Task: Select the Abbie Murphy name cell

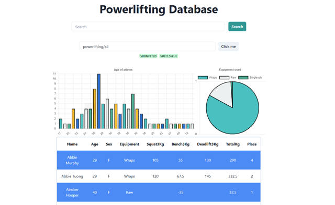Action: click(72, 160)
